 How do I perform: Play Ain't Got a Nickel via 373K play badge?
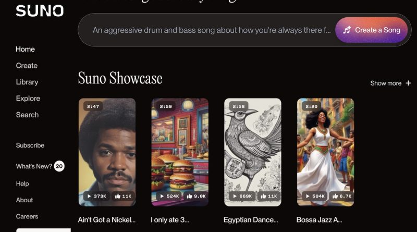pyautogui.click(x=97, y=197)
